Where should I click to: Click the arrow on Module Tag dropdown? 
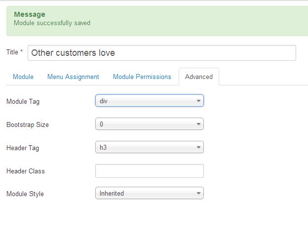click(x=198, y=101)
